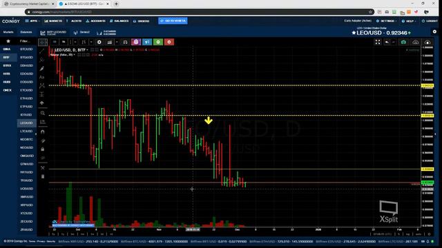Toggle lock all drawing tools
442x248 pixels.
coord(43,149)
